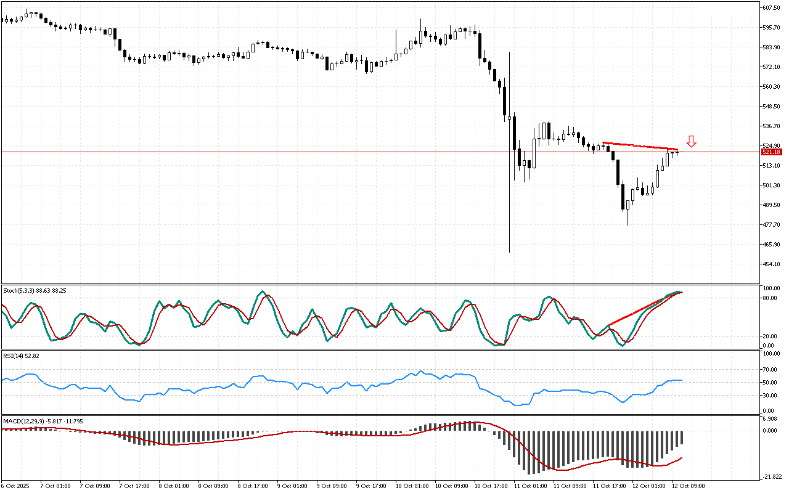
Task: Click the 0.000 level on MACD scale
Action: click(x=771, y=431)
